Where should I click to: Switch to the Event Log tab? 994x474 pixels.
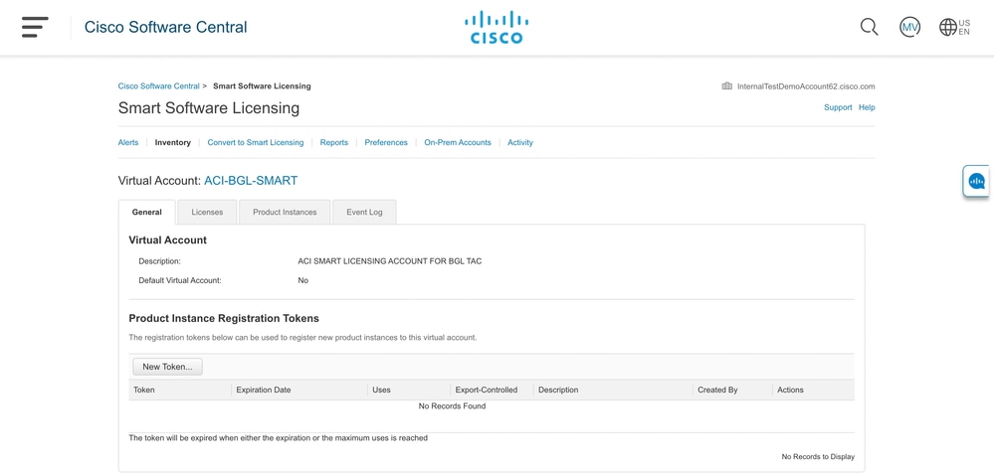click(x=364, y=212)
